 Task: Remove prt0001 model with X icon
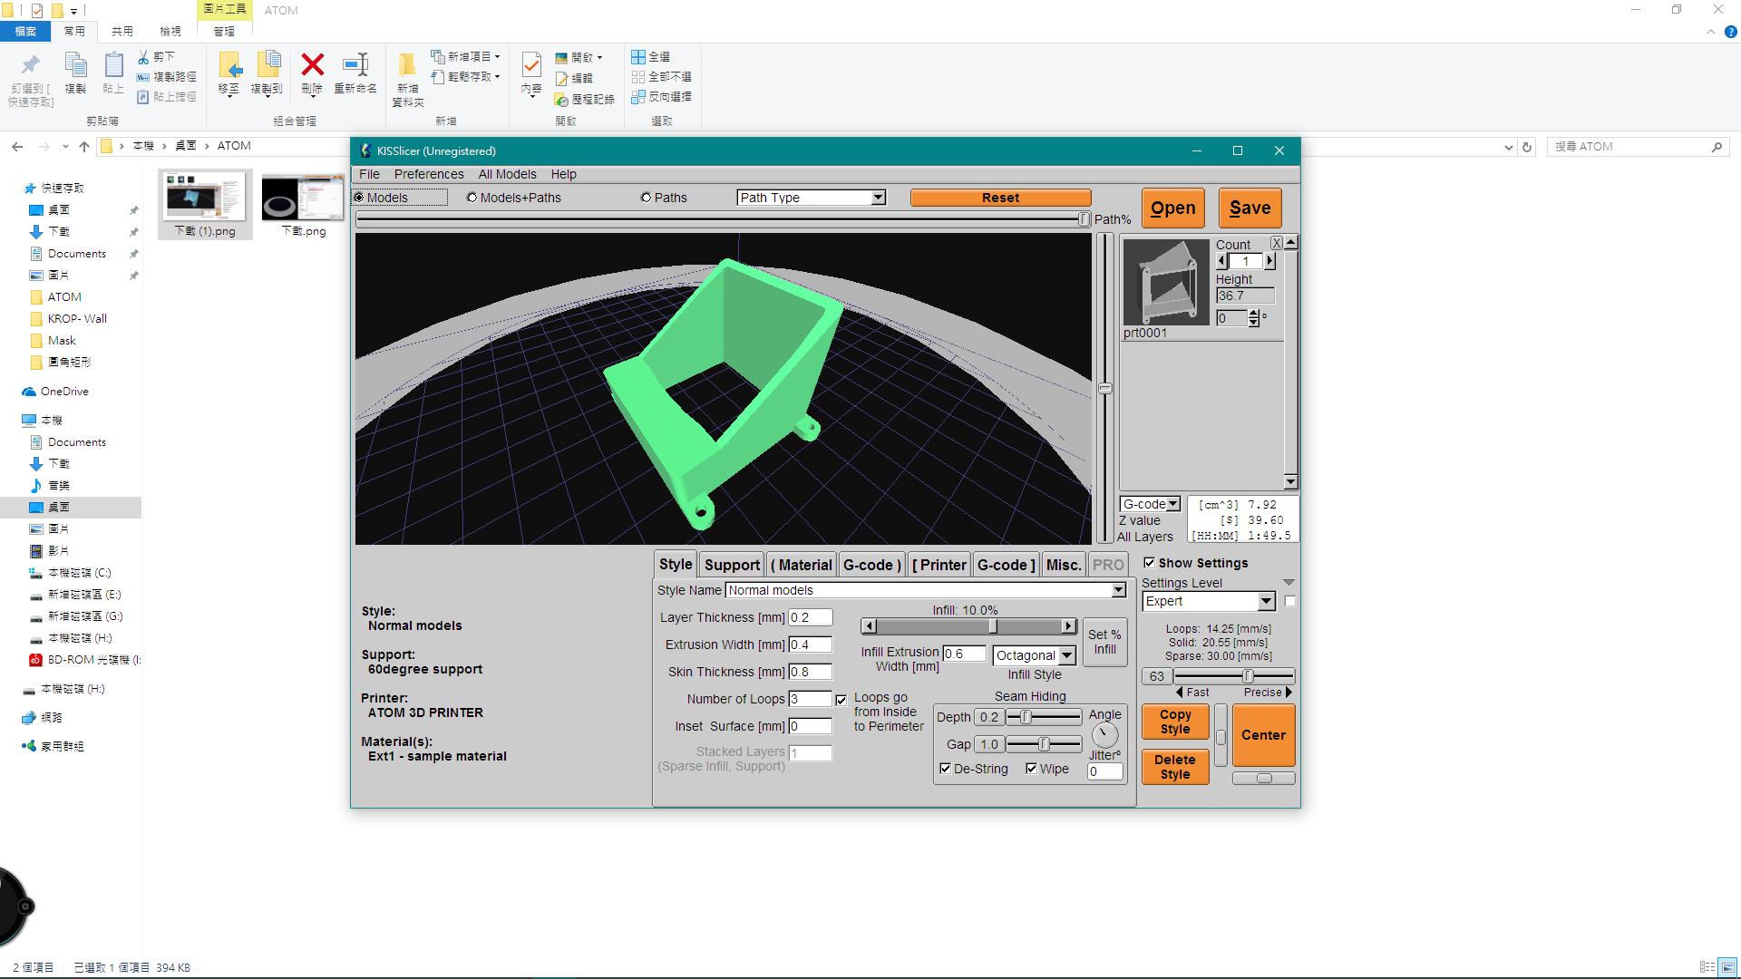coord(1276,243)
